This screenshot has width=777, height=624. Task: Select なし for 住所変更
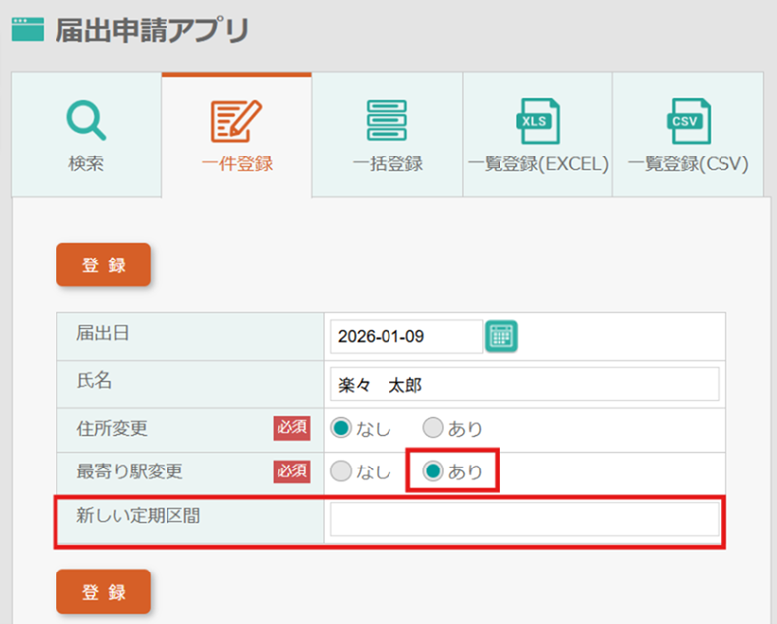click(342, 428)
